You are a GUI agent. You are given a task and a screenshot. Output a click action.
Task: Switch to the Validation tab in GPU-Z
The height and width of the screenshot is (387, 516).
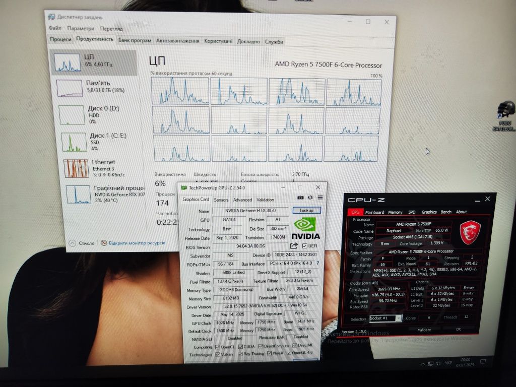265,200
